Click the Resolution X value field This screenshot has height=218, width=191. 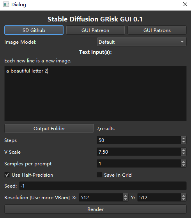coord(101,197)
